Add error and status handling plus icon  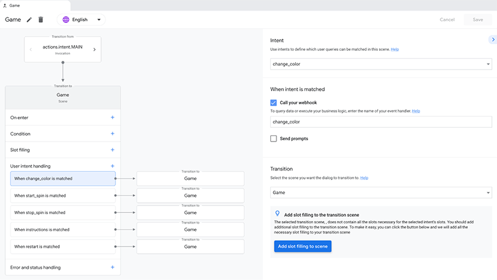coord(112,268)
